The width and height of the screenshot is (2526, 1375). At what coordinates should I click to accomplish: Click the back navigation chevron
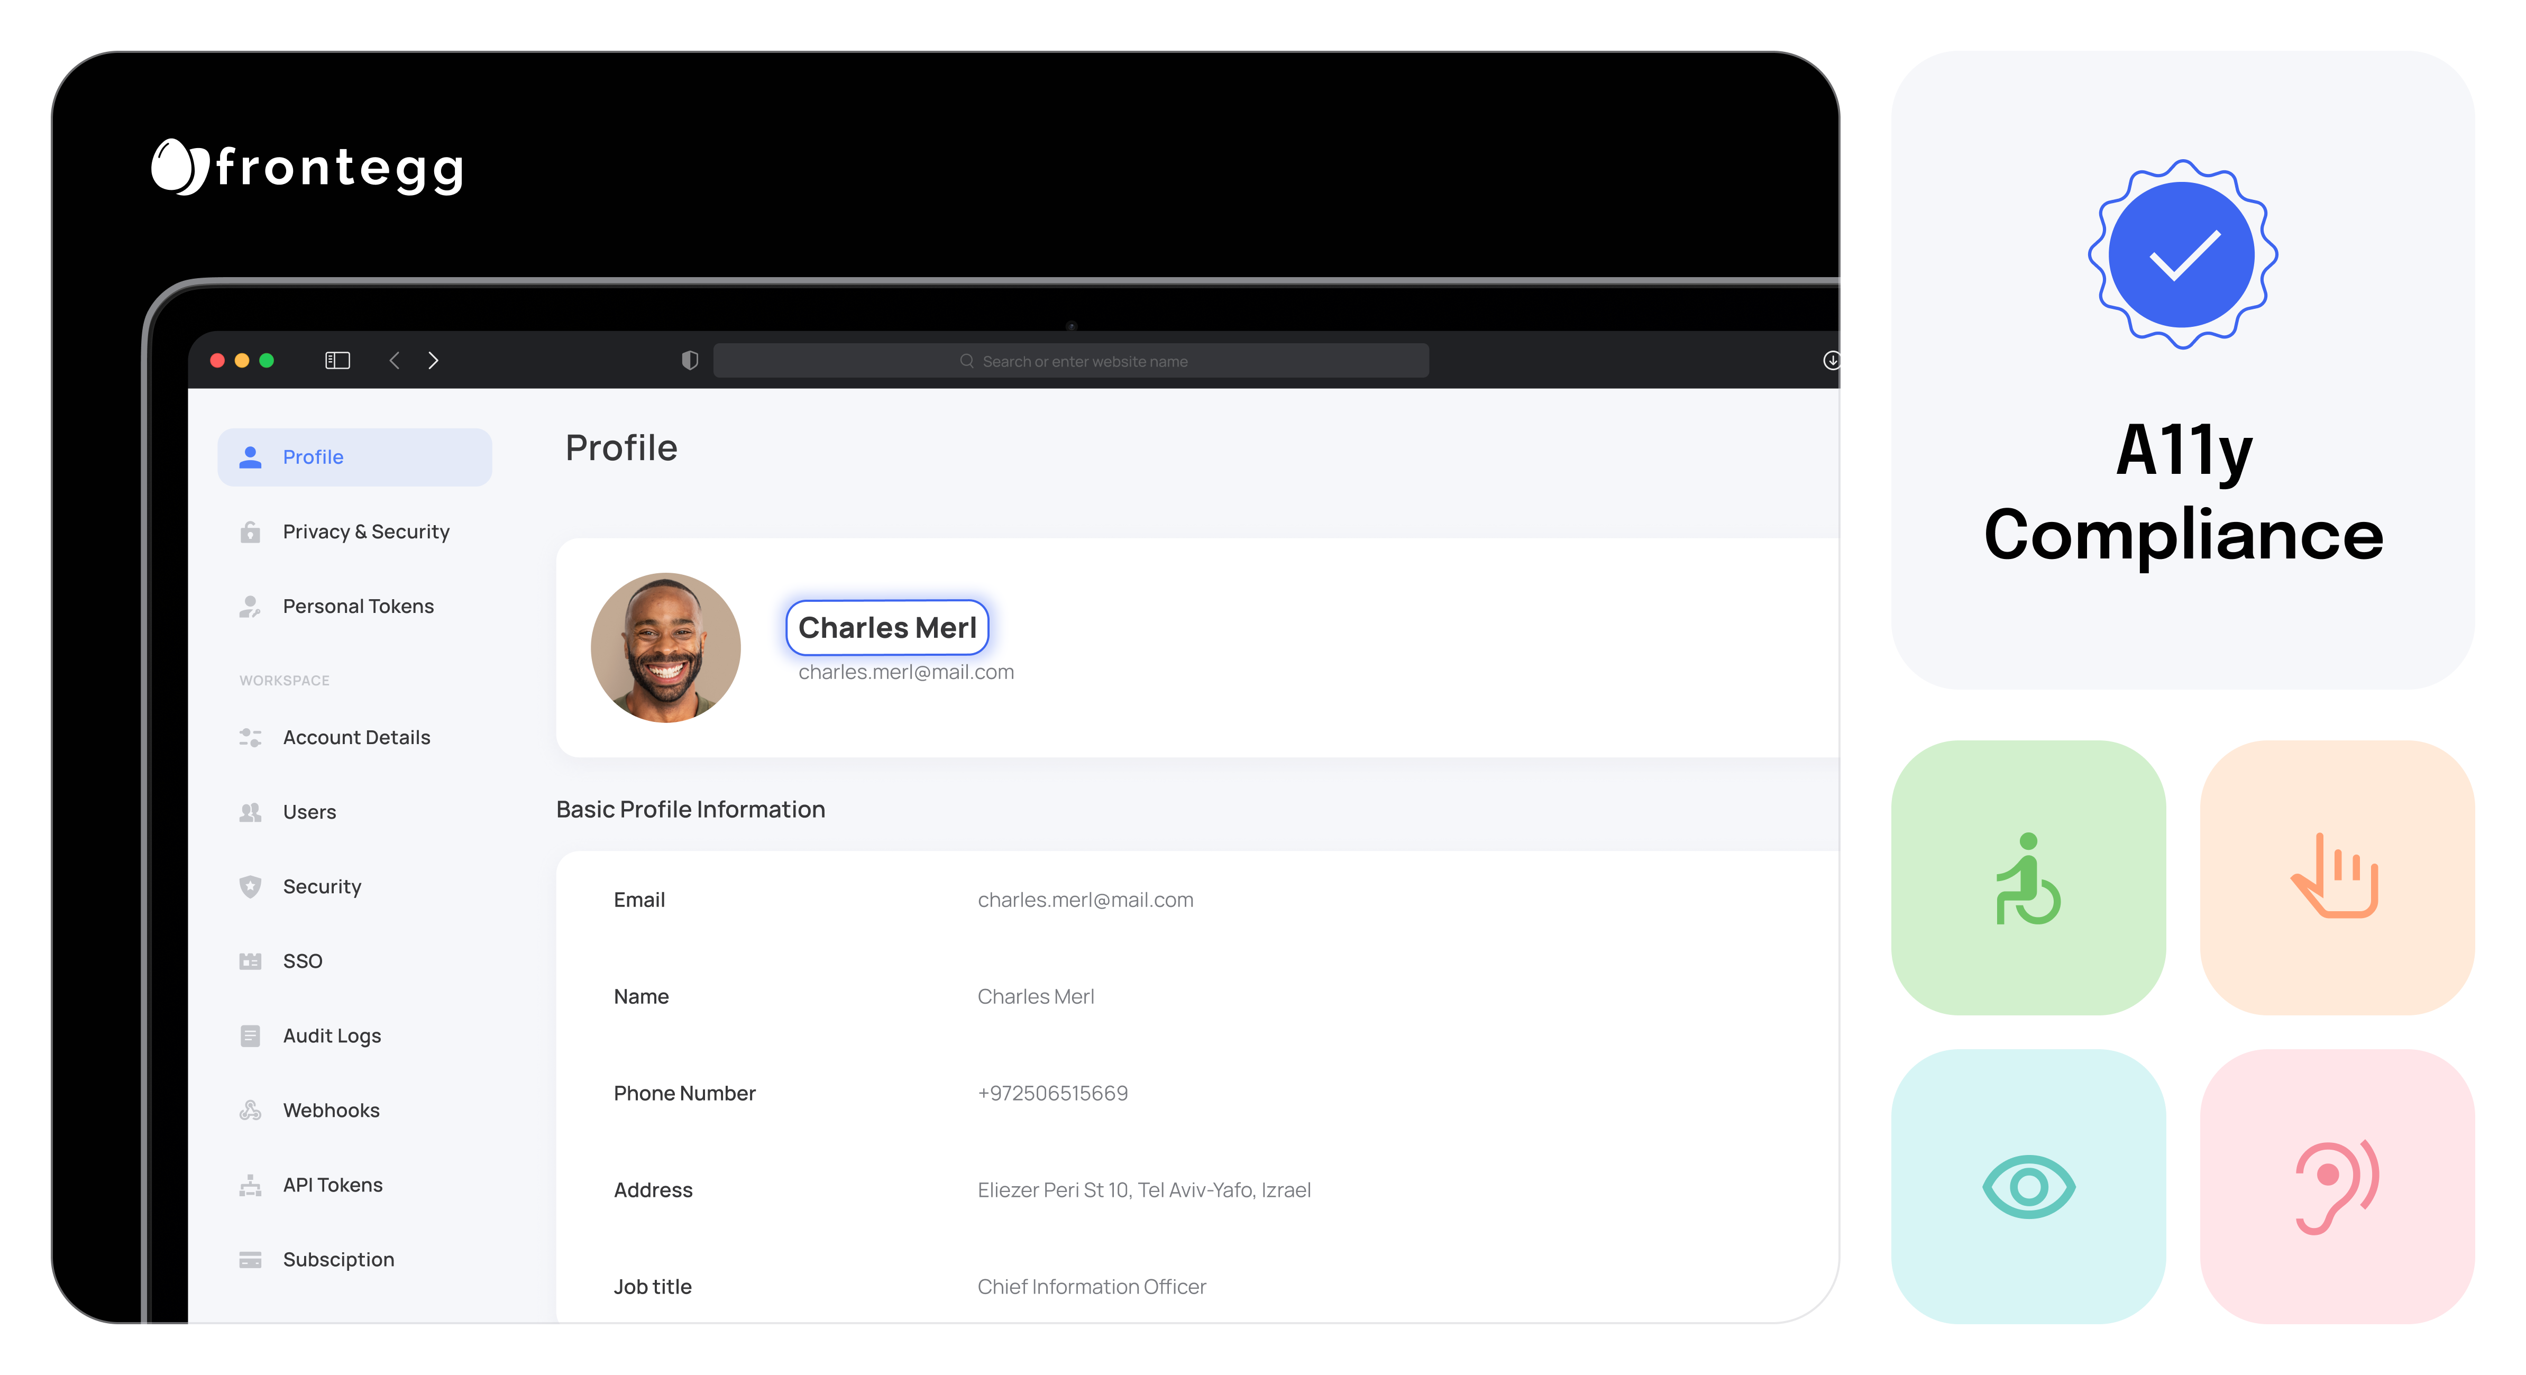coord(394,360)
